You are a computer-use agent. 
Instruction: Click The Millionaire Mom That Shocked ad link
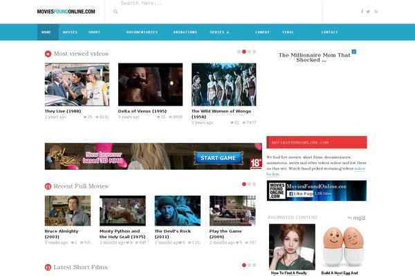tap(315, 57)
